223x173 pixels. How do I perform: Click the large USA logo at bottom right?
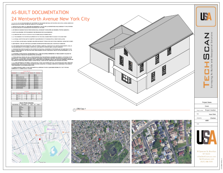click(206, 137)
